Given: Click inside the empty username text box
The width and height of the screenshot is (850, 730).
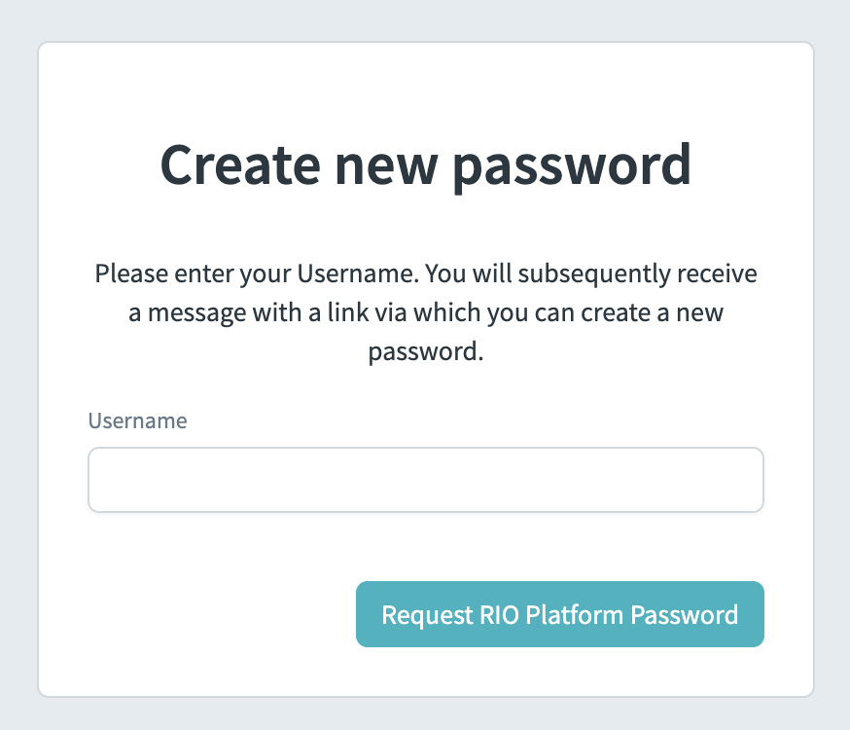Looking at the screenshot, I should [425, 479].
